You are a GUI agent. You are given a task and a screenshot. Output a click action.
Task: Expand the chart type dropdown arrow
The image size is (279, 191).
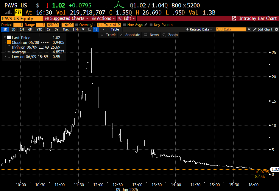104,29
